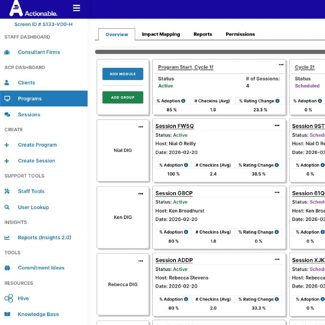The height and width of the screenshot is (325, 325).
Task: Click the Ken DIG group card
Action: coord(123,217)
